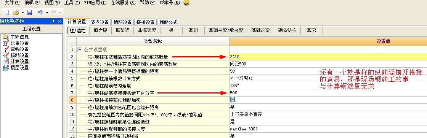
Task: Click the 上下层最小直径 value cell
Action: (328, 114)
